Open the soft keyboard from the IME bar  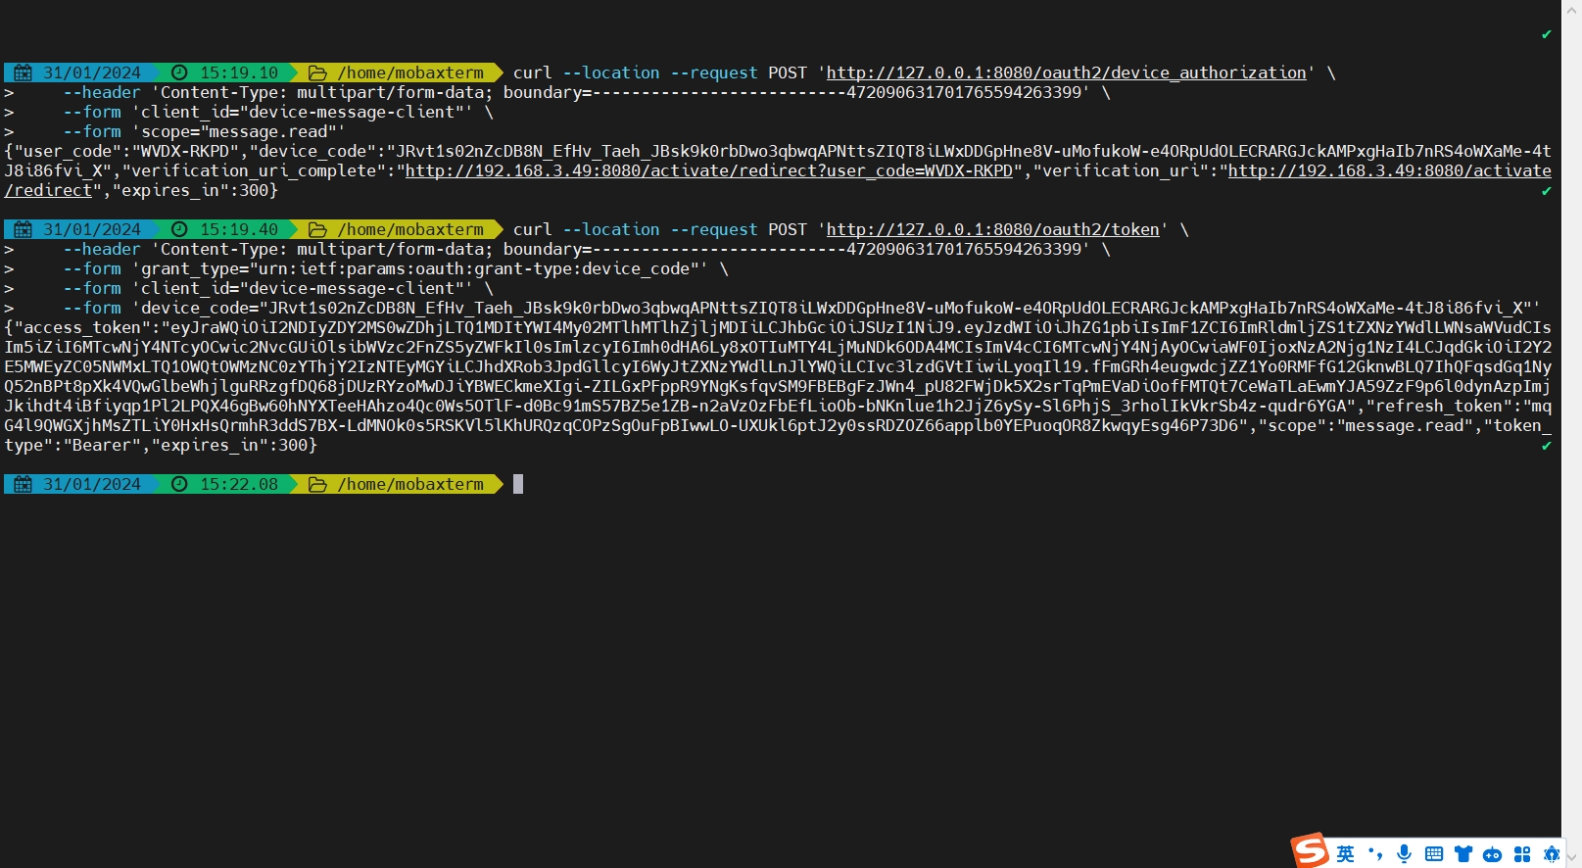1434,853
